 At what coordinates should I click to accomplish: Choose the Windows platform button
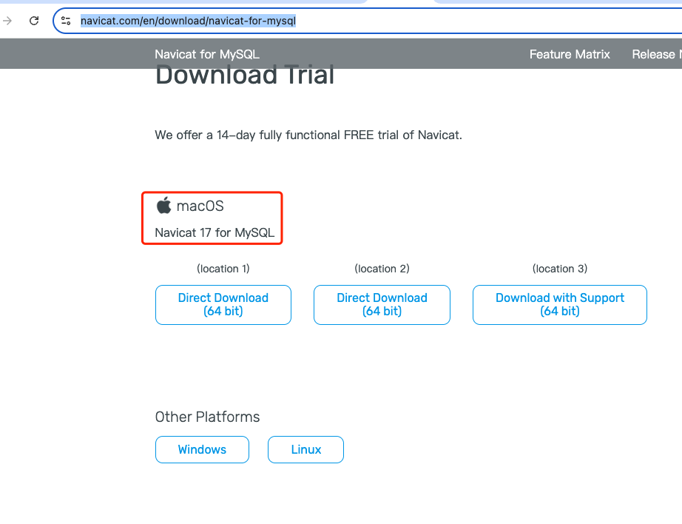tap(202, 449)
